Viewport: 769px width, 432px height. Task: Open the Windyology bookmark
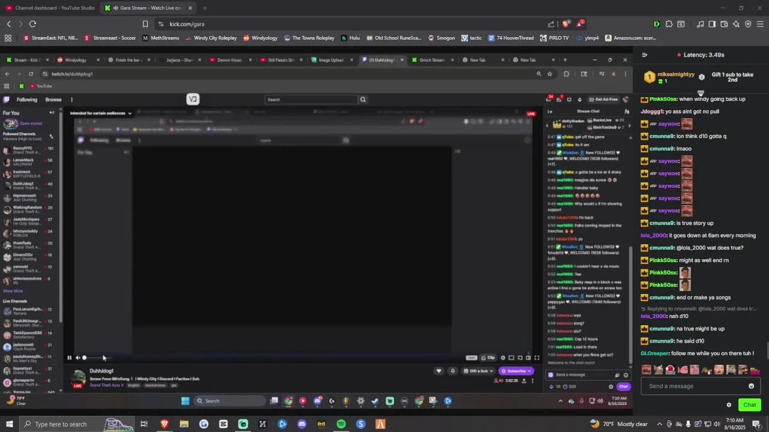(260, 38)
